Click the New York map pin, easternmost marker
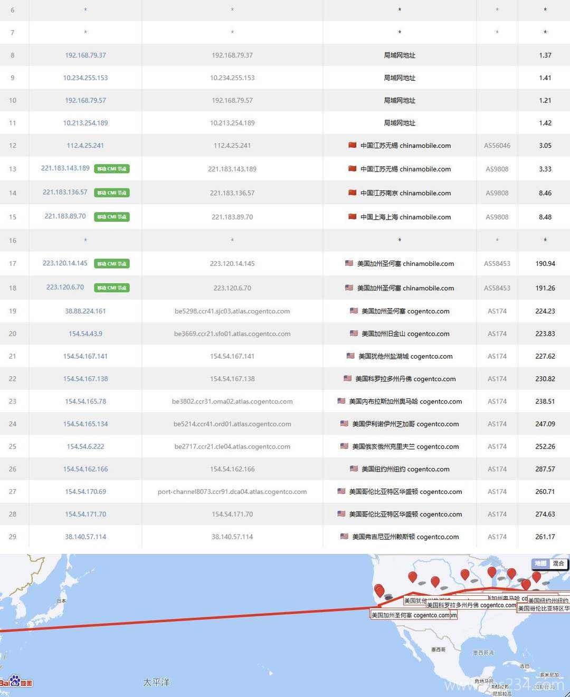Image resolution: width=570 pixels, height=697 pixels. [536, 577]
